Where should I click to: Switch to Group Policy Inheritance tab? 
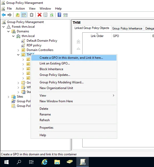pyautogui.click(x=127, y=28)
